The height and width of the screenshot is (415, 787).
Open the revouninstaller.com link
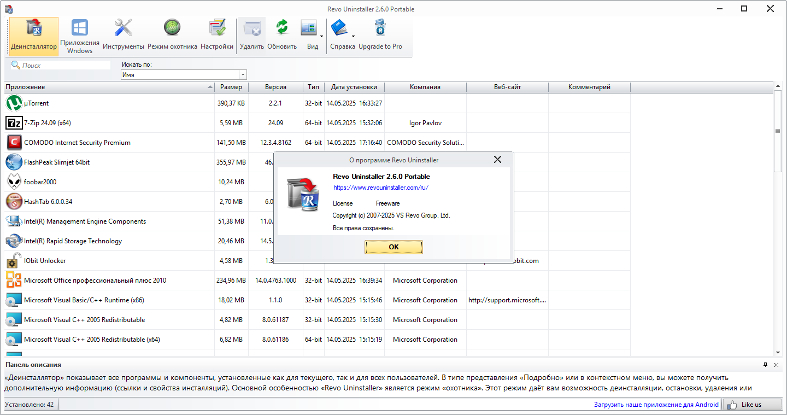(381, 188)
